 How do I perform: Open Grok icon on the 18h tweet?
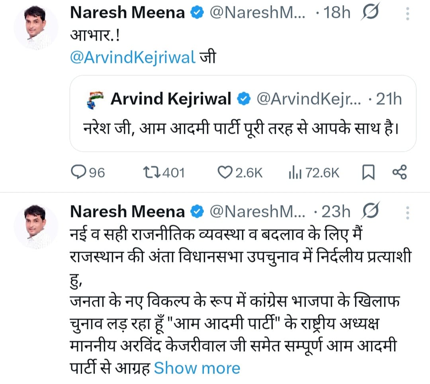pyautogui.click(x=370, y=14)
